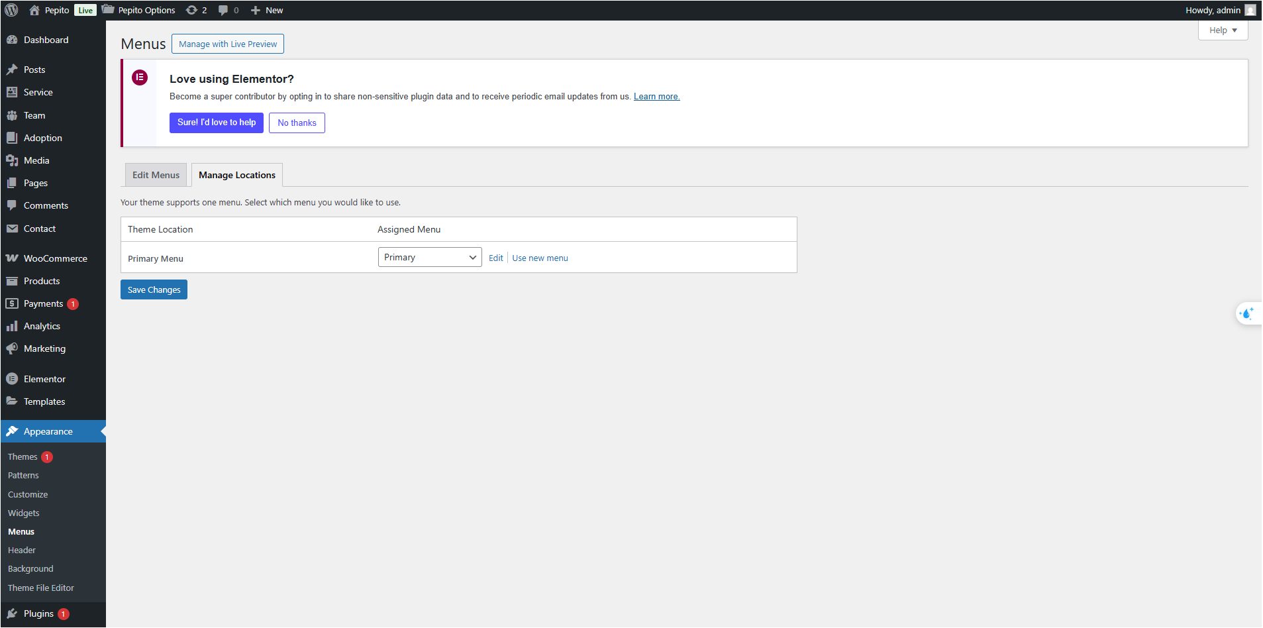The height and width of the screenshot is (628, 1263).
Task: Click 'Love using Elementor?' heading
Action: [x=232, y=79]
